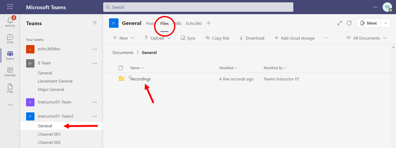Sort by Name column header
This screenshot has height=148, width=396.
(x=137, y=68)
